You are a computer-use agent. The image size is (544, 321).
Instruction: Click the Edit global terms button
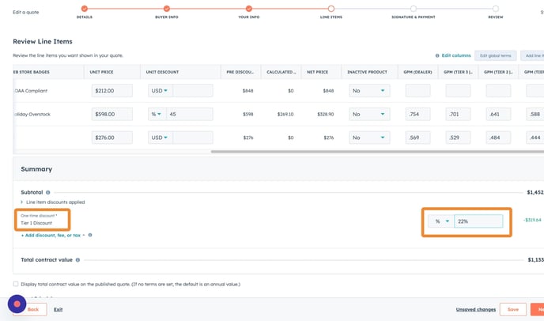(x=496, y=55)
